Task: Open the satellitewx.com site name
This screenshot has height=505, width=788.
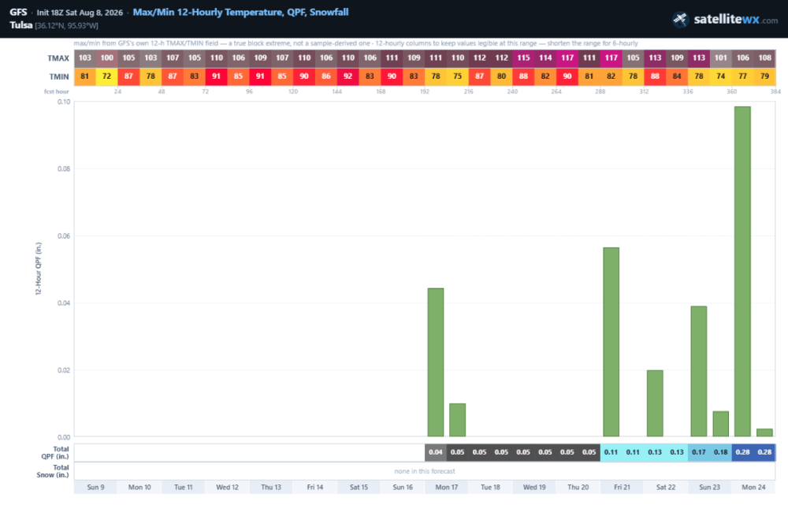Action: click(x=736, y=20)
